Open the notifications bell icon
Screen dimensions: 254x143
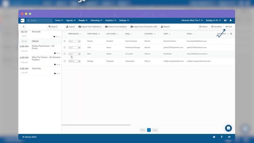231,20
